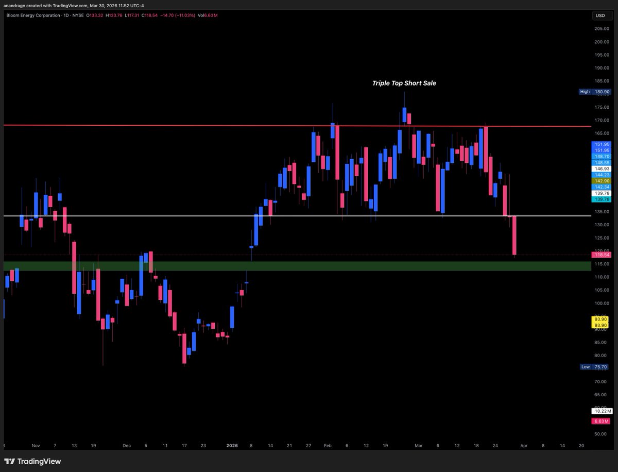Image resolution: width=618 pixels, height=472 pixels.
Task: Click the 205.00 price axis label
Action: [602, 28]
